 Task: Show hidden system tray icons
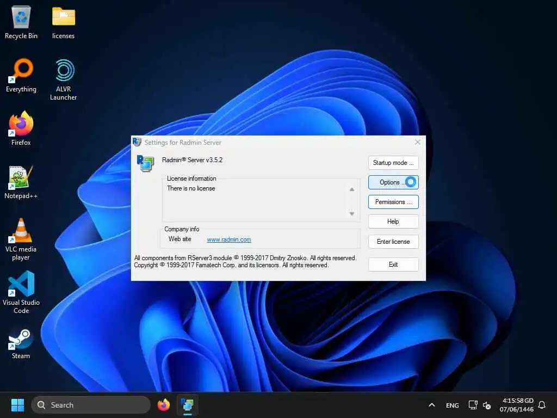[x=431, y=405]
